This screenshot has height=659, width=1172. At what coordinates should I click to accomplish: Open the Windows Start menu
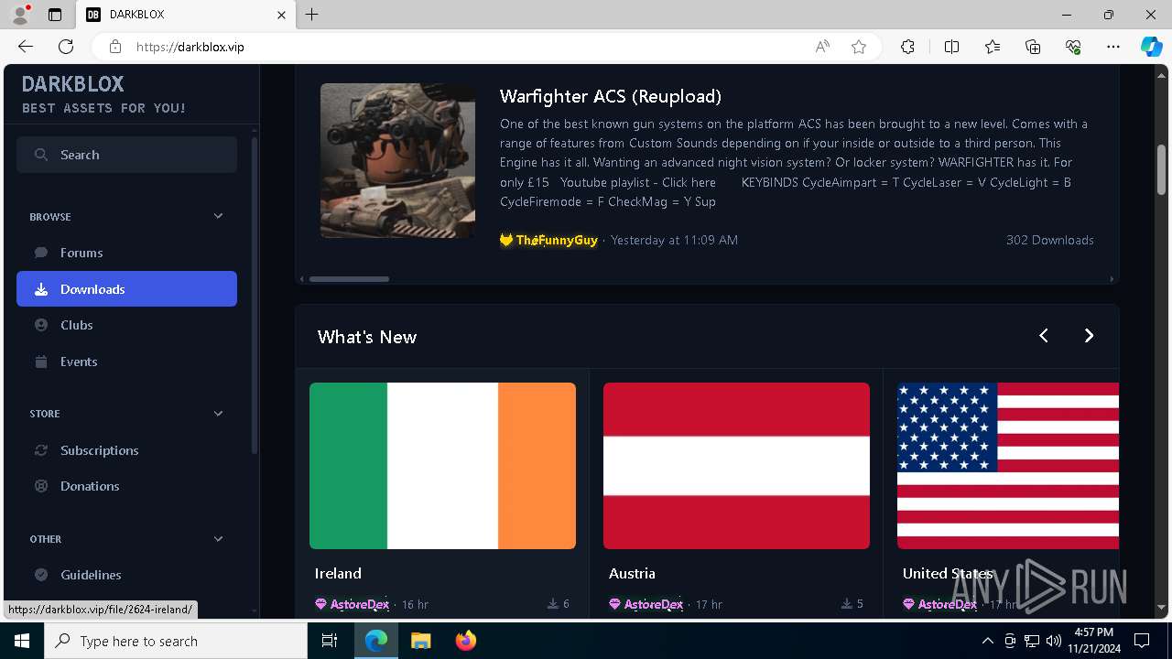(x=22, y=641)
